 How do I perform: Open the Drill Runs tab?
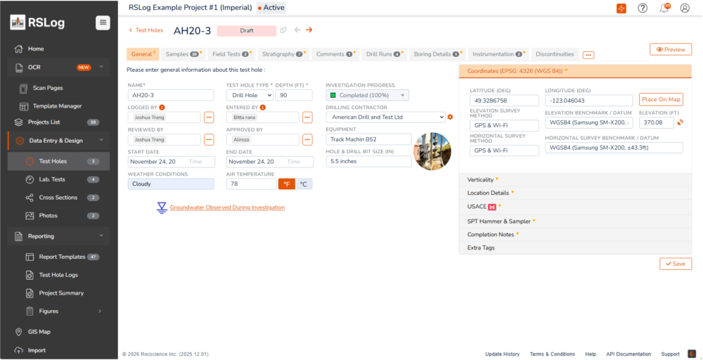click(385, 54)
